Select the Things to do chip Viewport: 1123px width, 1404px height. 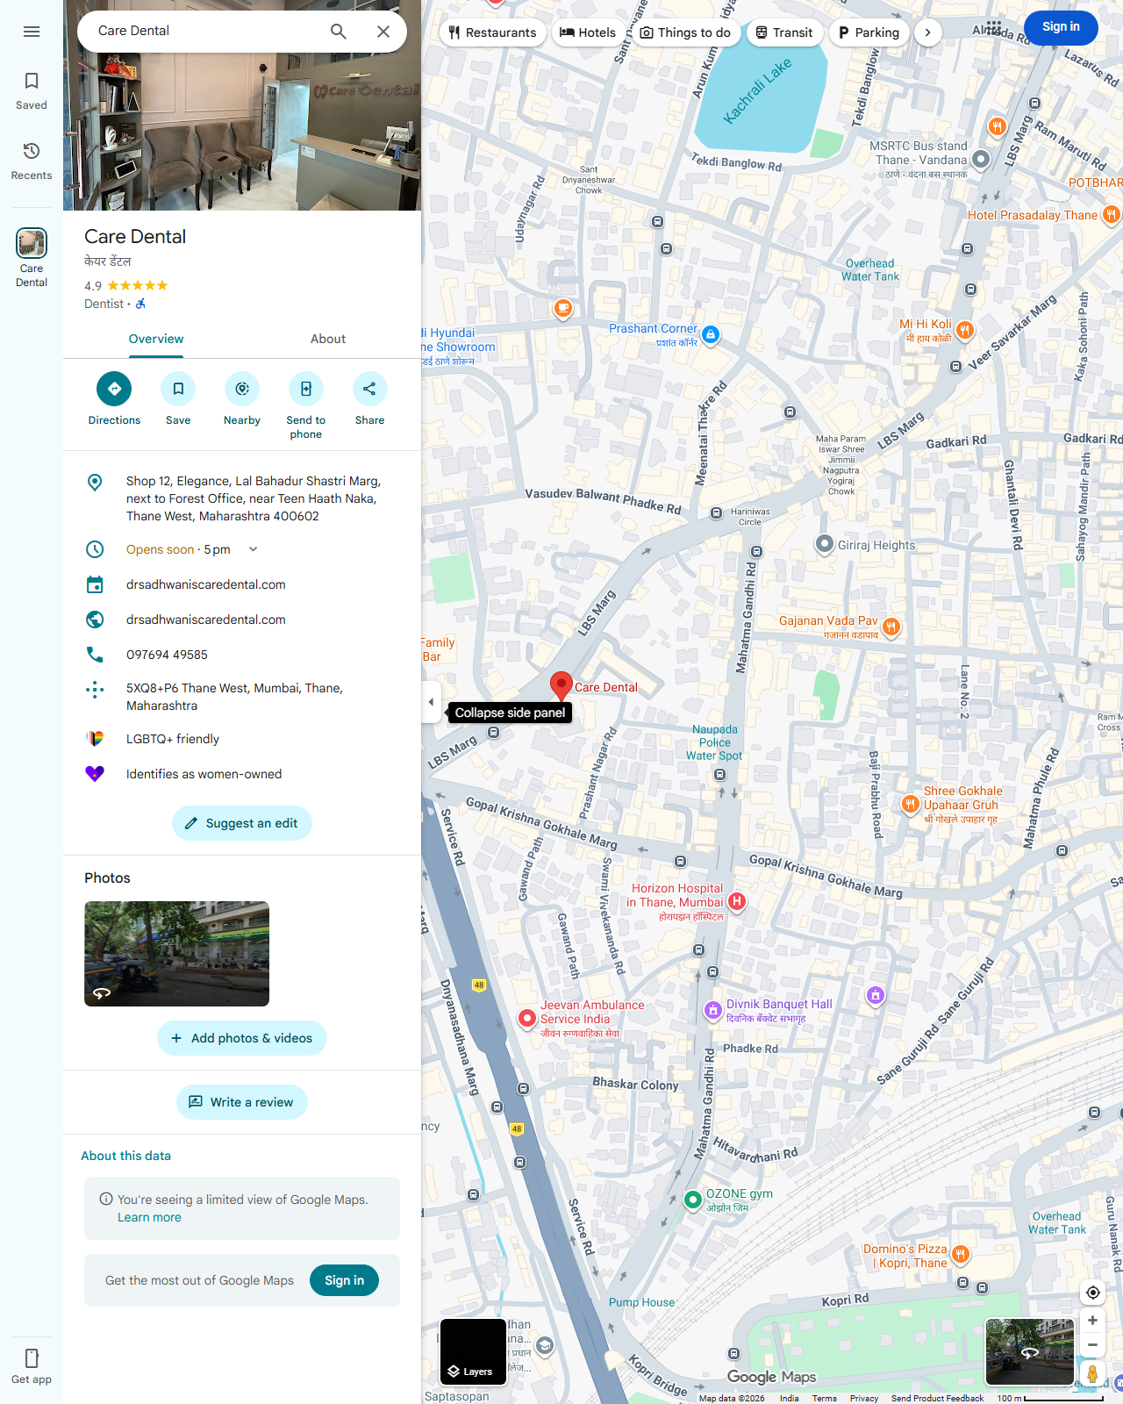(685, 32)
